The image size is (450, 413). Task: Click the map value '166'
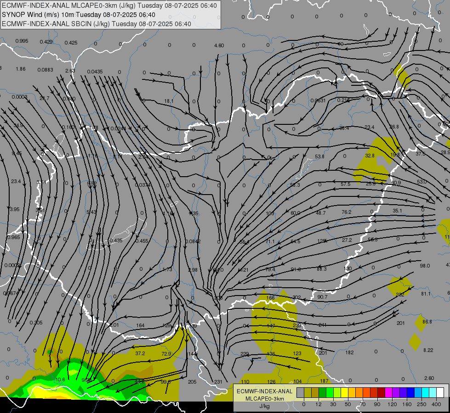pyautogui.click(x=270, y=298)
